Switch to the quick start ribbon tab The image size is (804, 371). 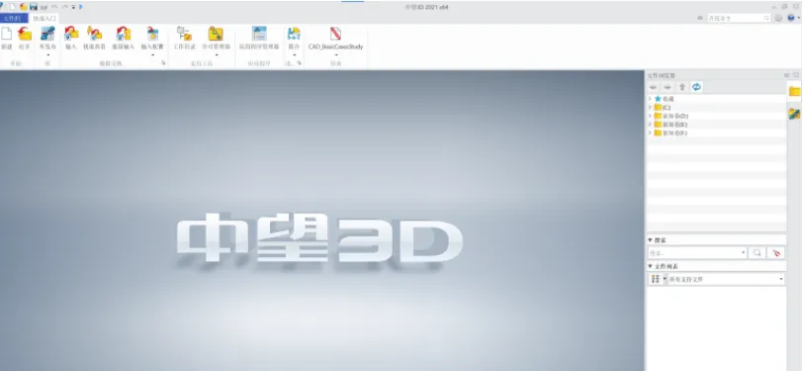click(45, 19)
